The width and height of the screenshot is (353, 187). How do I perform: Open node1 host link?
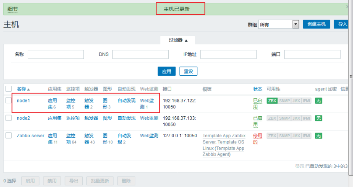24,100
